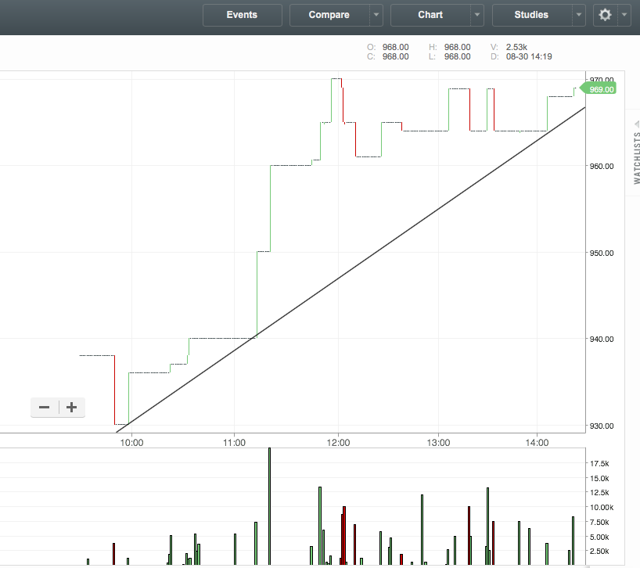Click the Compare button
This screenshot has width=640, height=568.
pyautogui.click(x=329, y=15)
